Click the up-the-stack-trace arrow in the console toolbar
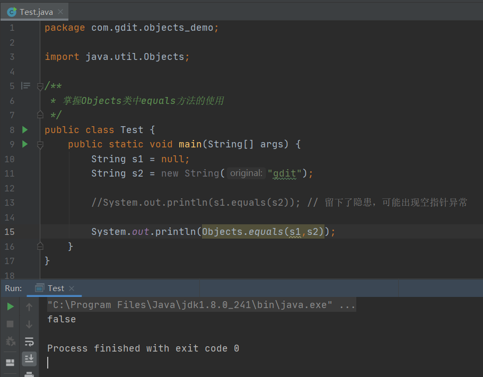 (29, 306)
